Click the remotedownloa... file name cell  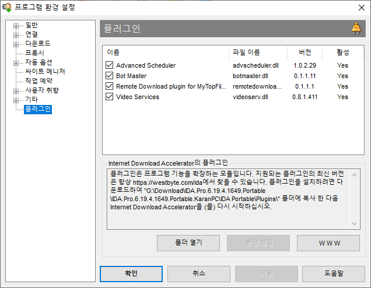(257, 86)
